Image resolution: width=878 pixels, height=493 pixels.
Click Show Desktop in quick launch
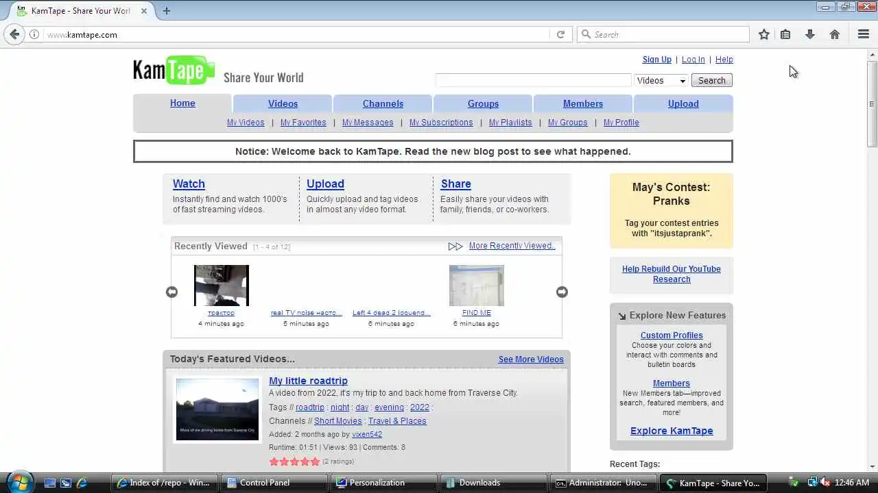[50, 483]
